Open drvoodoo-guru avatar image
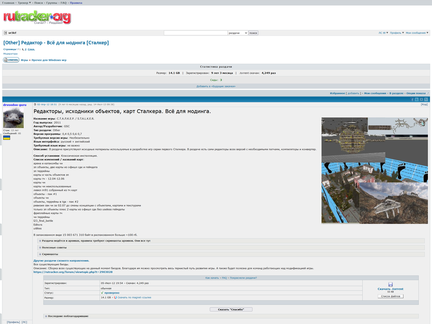The image size is (432, 324). pos(13,117)
